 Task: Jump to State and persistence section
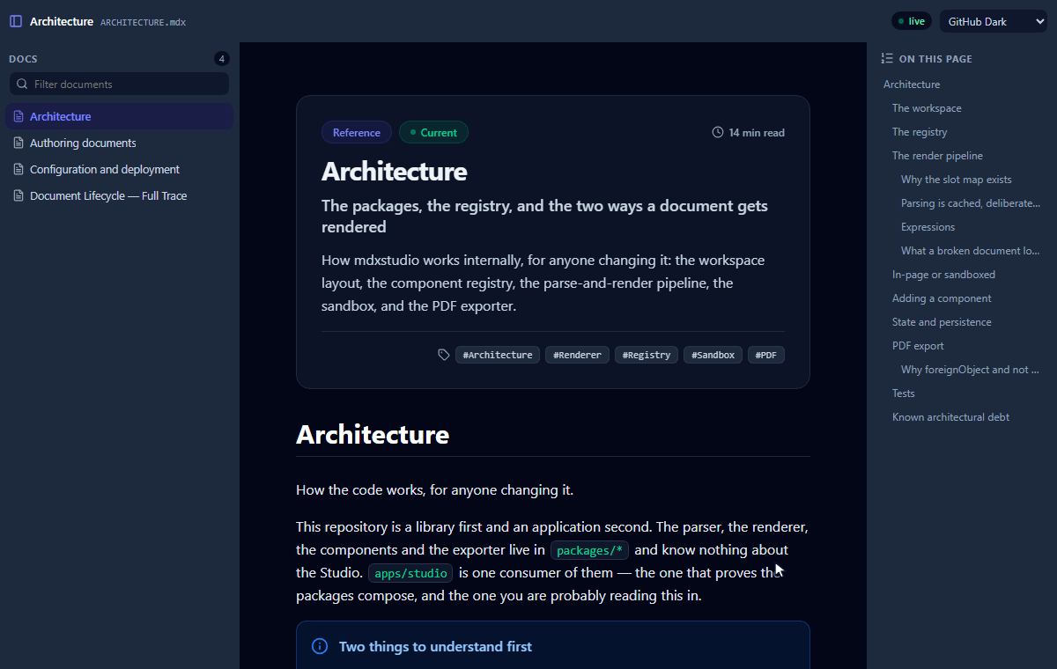point(942,322)
